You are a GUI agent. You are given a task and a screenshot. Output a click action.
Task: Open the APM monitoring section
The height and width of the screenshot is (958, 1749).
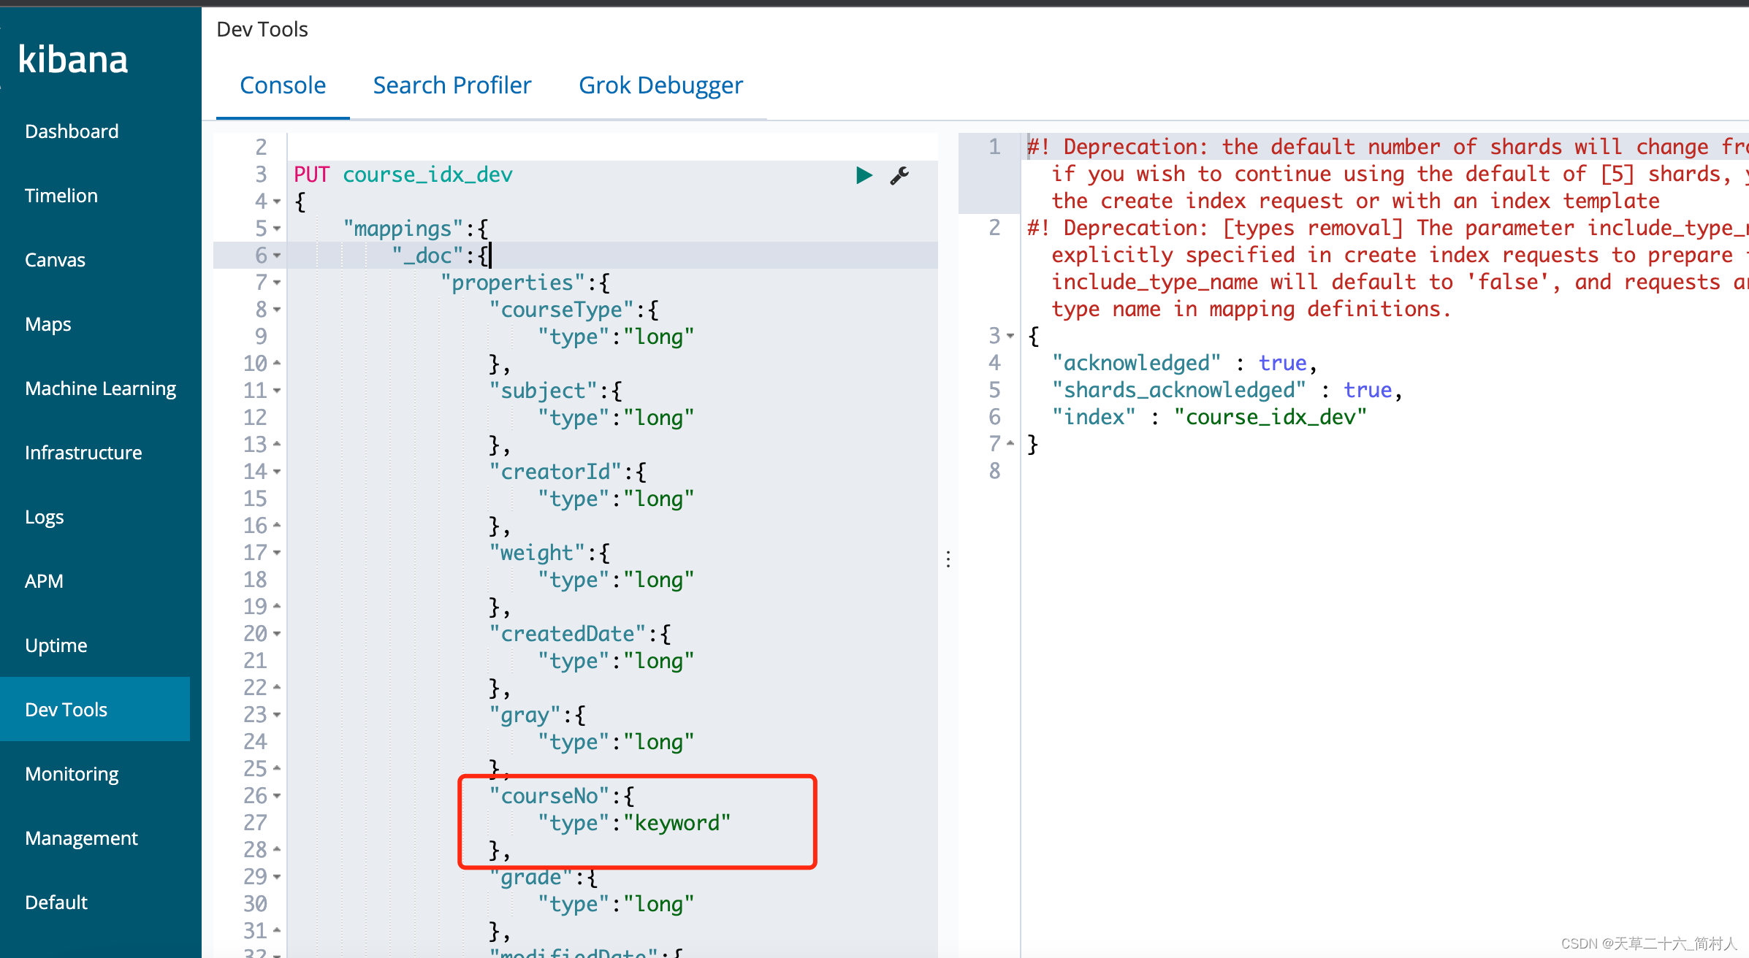(44, 580)
